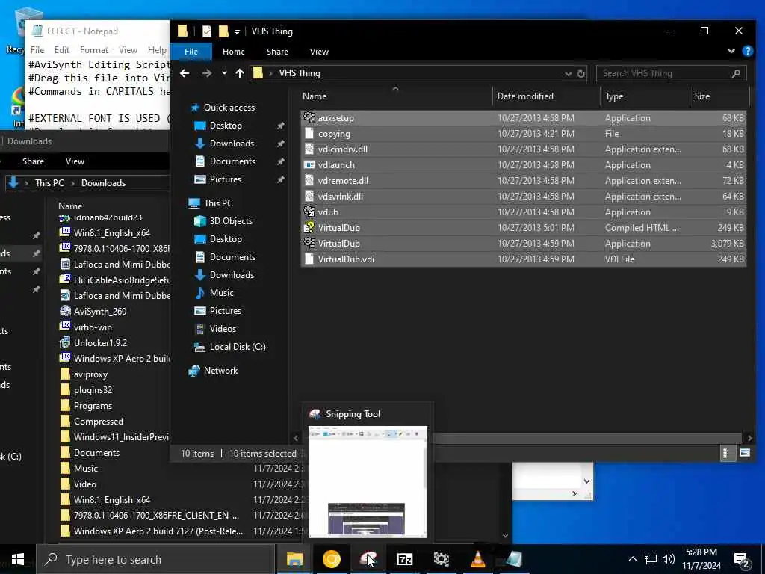
Task: Select Network in navigation pane
Action: (x=220, y=371)
